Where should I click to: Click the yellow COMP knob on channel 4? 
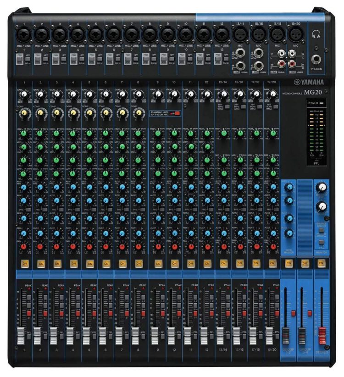[x=73, y=113]
